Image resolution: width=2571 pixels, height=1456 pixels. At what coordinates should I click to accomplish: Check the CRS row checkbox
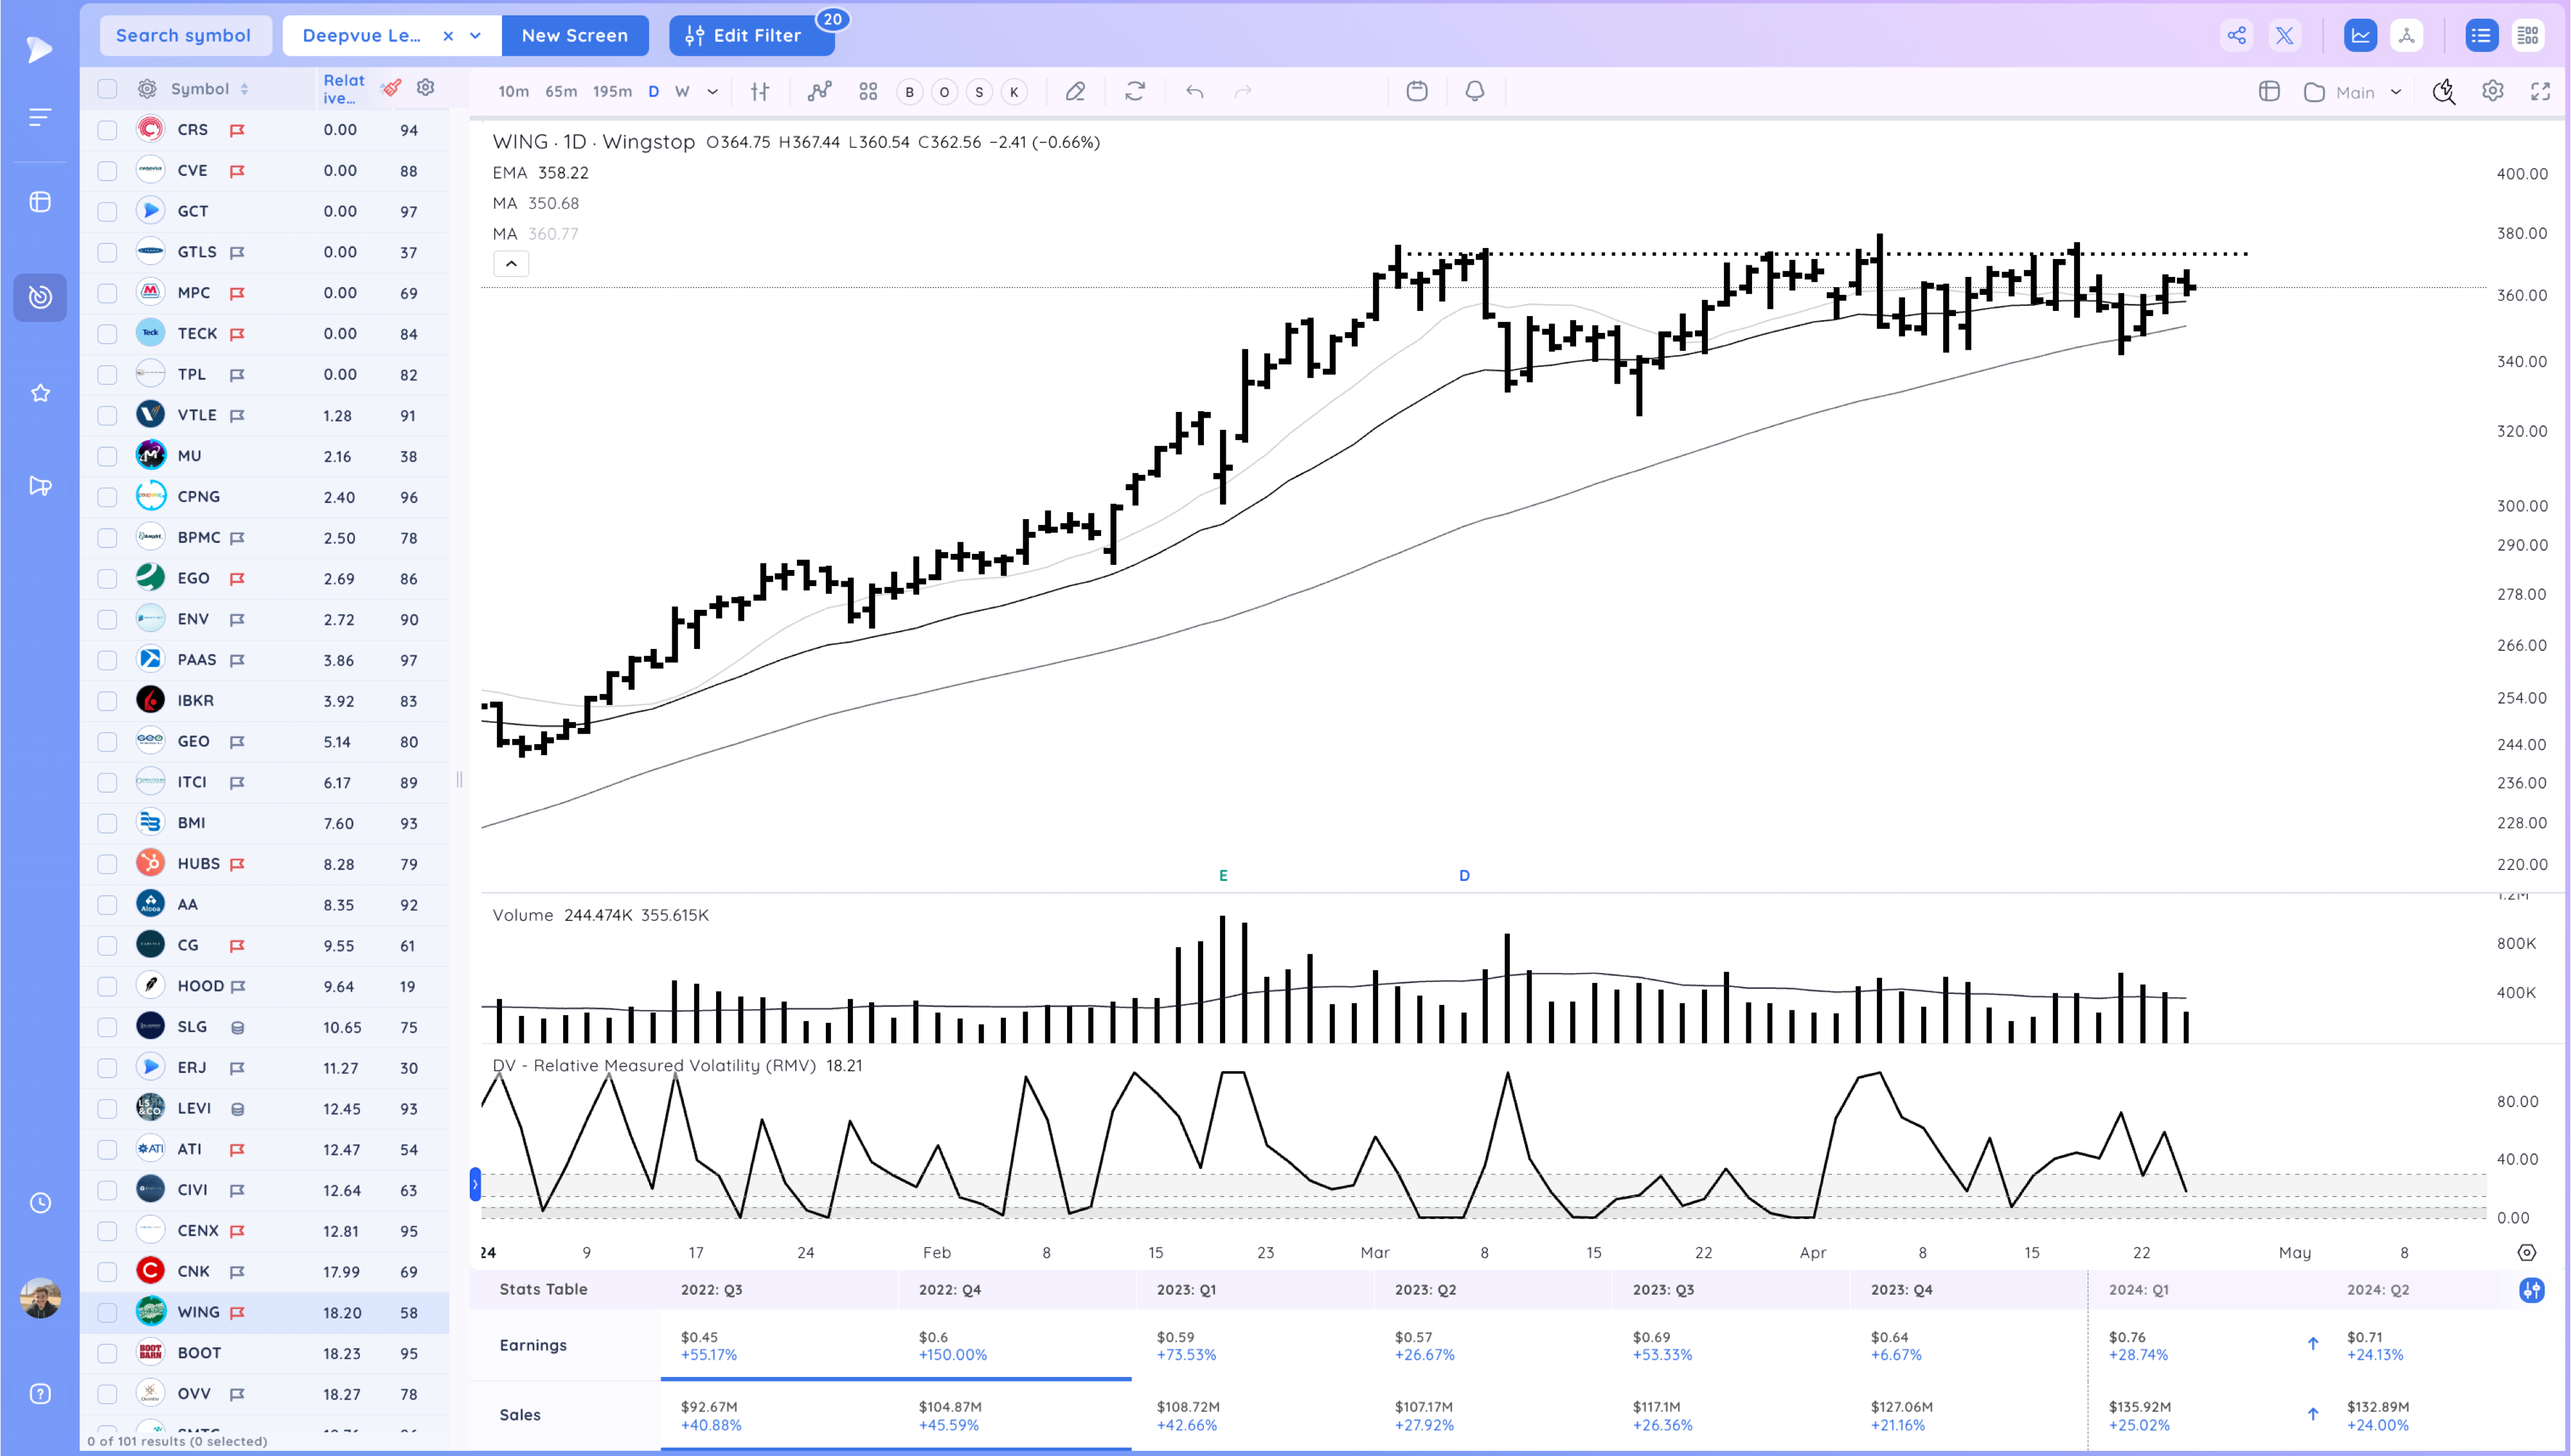[x=107, y=130]
